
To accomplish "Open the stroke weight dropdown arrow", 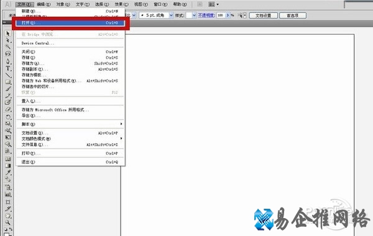I will click(134, 15).
